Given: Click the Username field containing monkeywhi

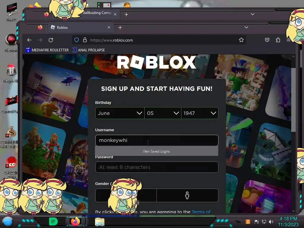Looking at the screenshot, I should [x=157, y=140].
